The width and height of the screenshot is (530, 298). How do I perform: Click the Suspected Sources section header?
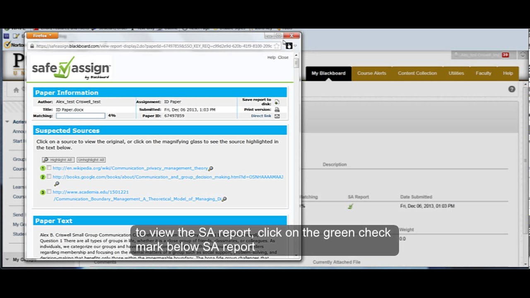[160, 130]
